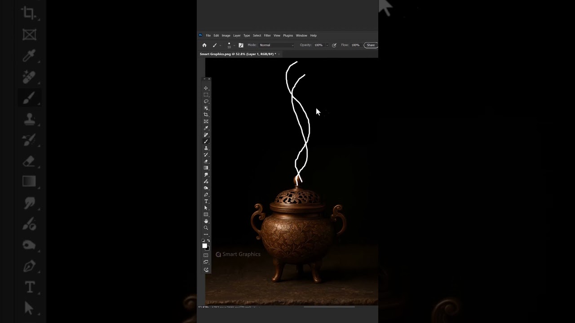Swap foreground and background colors
This screenshot has width=575, height=323.
(208, 241)
